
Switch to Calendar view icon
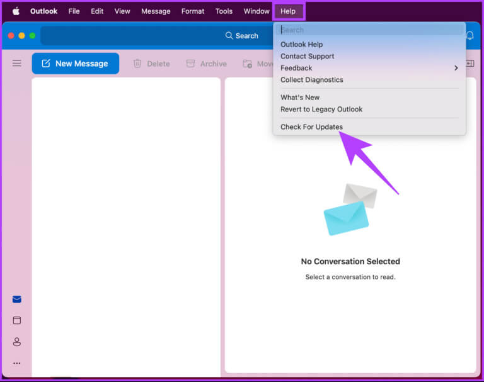point(17,320)
